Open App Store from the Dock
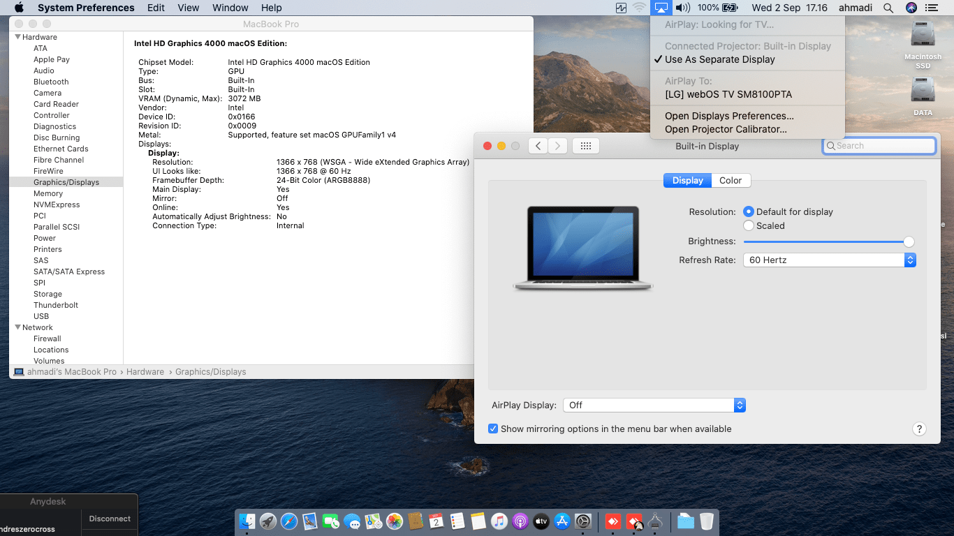This screenshot has height=536, width=954. [x=562, y=521]
